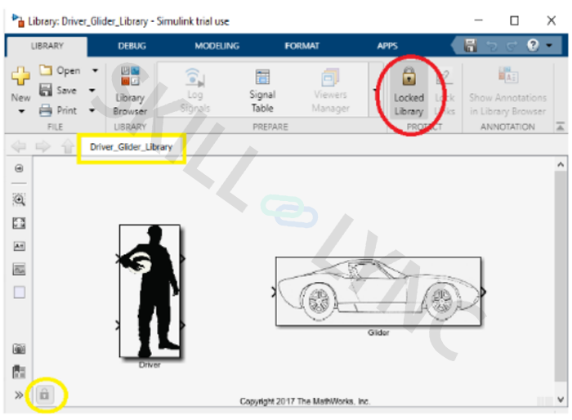Image resolution: width=572 pixels, height=420 pixels.
Task: Expand the Prepare gallery dropdown arrow
Action: tap(374, 90)
